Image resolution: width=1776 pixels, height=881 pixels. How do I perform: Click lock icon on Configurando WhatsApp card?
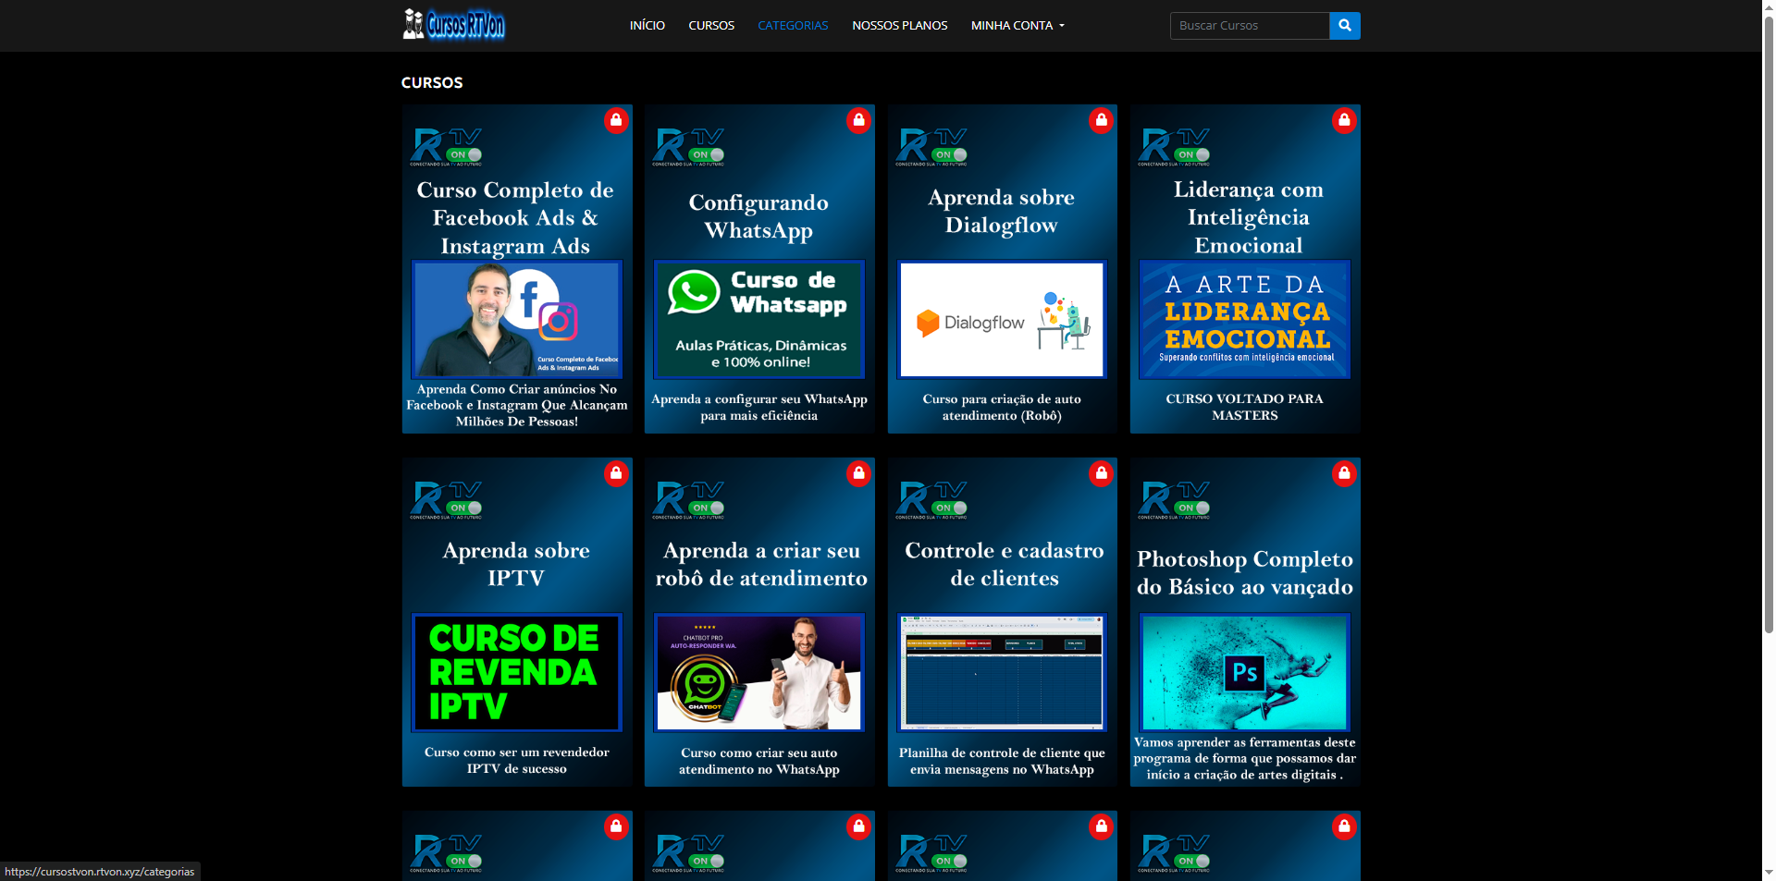pyautogui.click(x=858, y=120)
